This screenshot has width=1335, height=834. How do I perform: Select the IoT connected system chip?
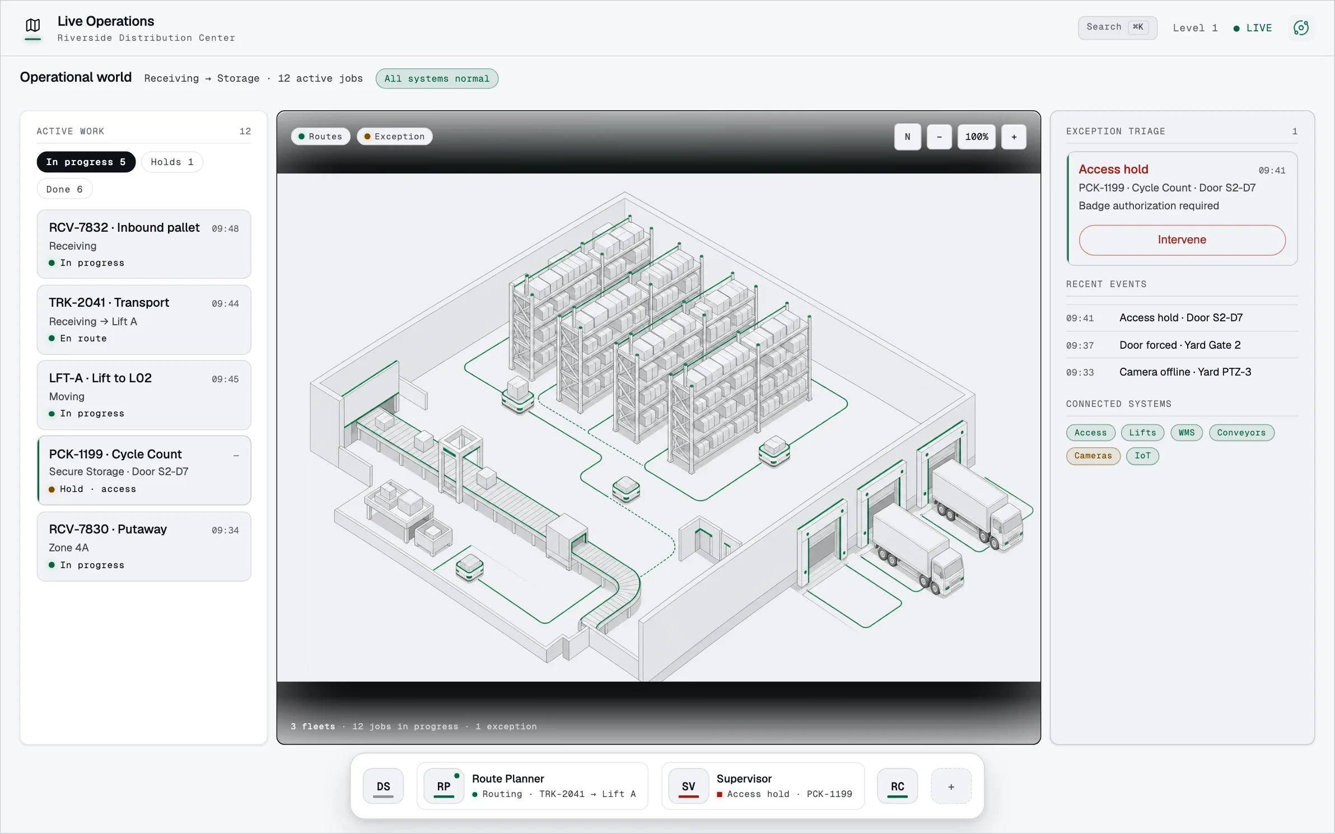point(1142,456)
